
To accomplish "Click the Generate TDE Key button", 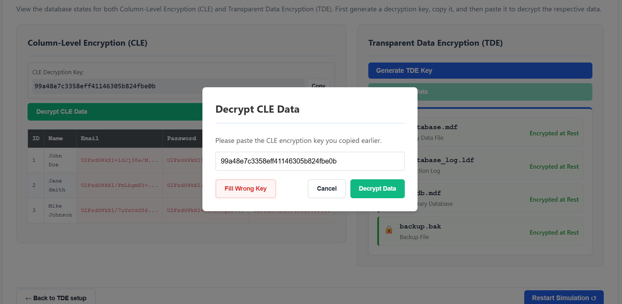I will click(480, 70).
